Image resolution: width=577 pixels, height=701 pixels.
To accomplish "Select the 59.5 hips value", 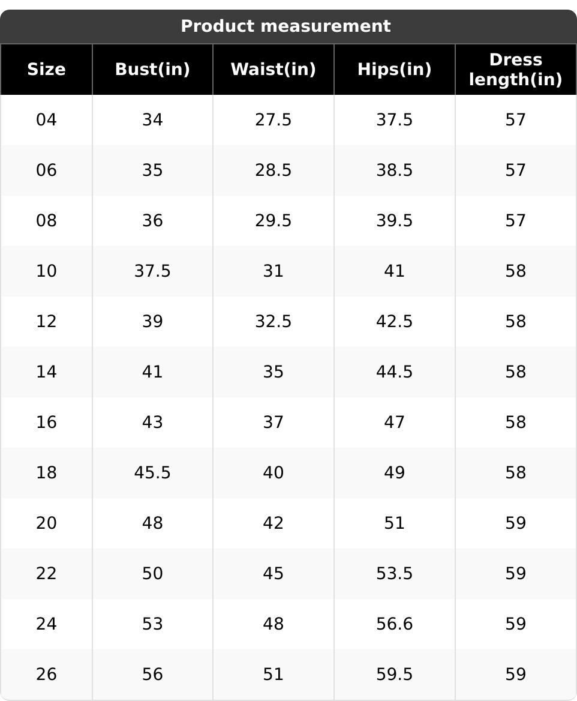I will [394, 675].
